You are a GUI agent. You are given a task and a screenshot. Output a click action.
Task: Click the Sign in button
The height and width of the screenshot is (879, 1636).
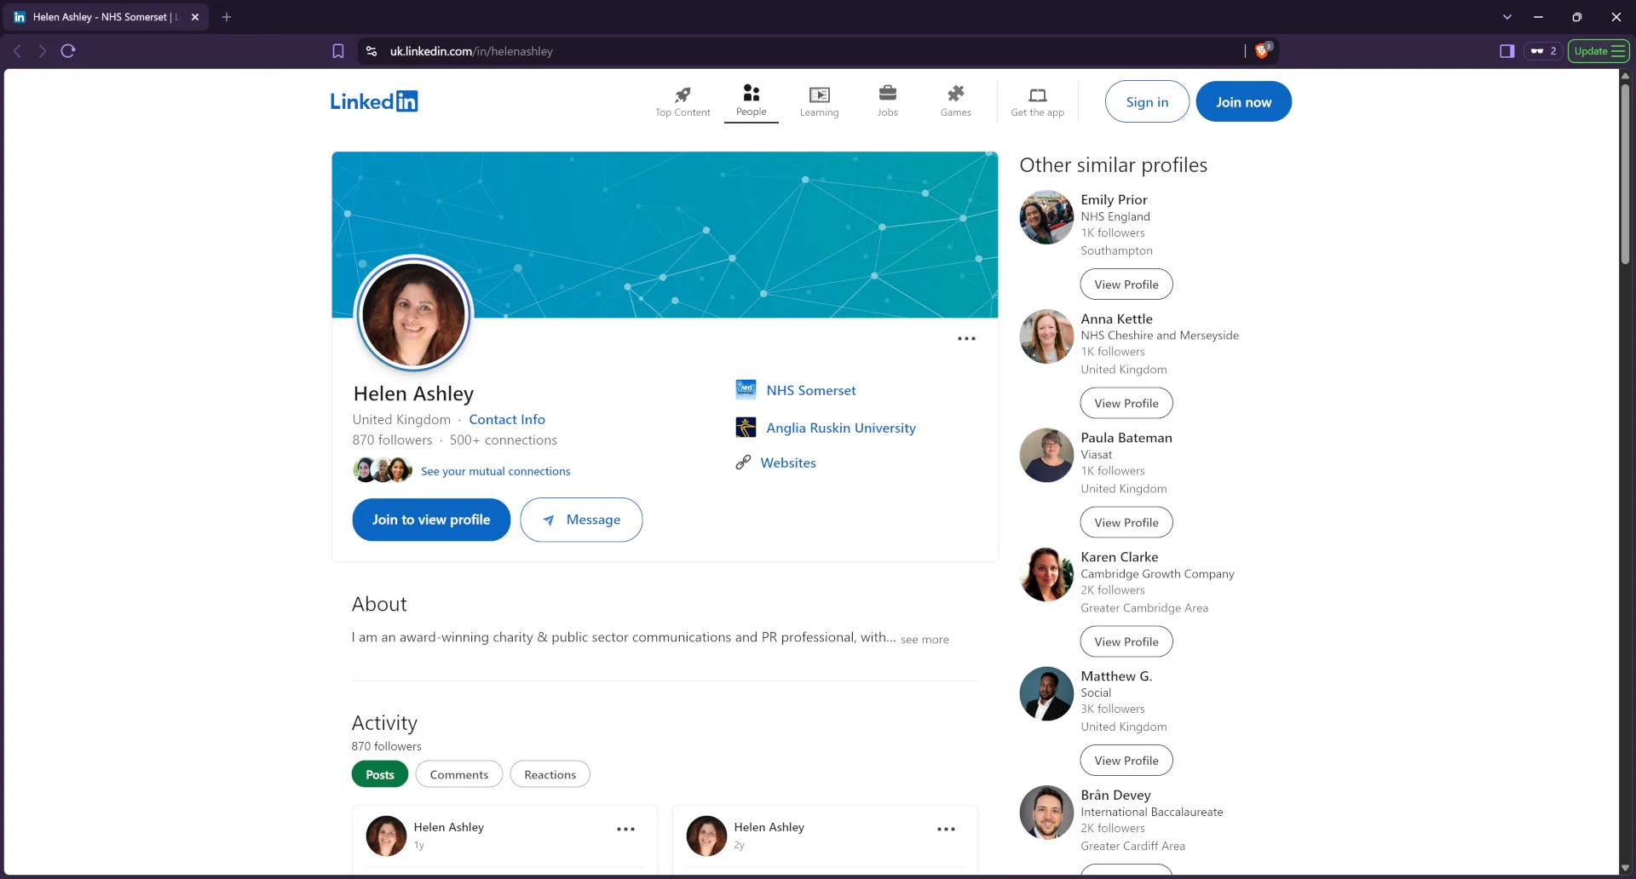[x=1147, y=101]
